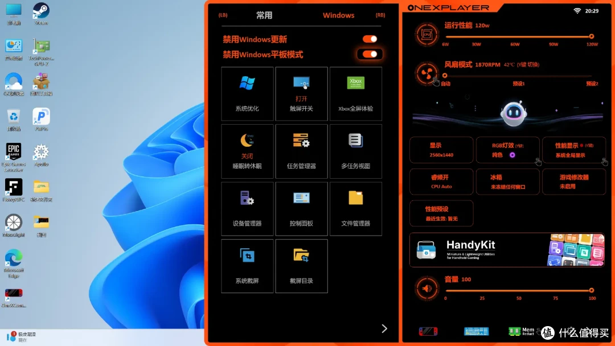
Task: Open 显示 2560x1440 resolution setting
Action: coord(441,150)
